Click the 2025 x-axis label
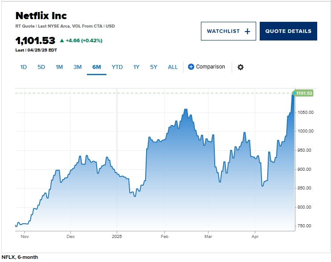Viewport: 331px width, 262px height. (x=117, y=237)
